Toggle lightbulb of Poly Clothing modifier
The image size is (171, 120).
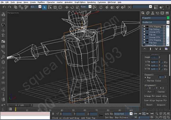[x=144, y=29]
